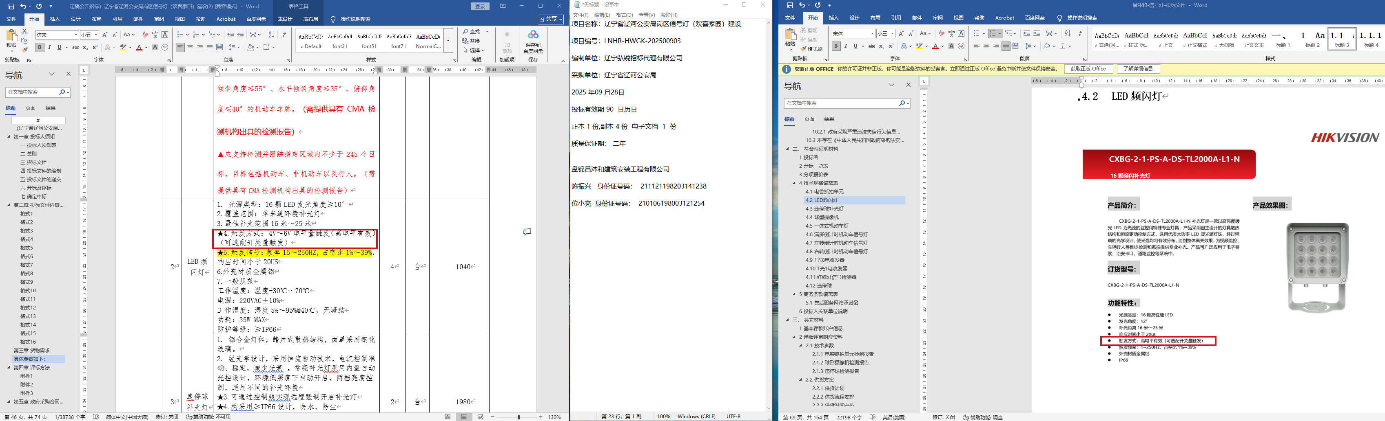This screenshot has width=1385, height=421.
Task: Click the Read Mode icon in the left Word status bar
Action: (448, 417)
